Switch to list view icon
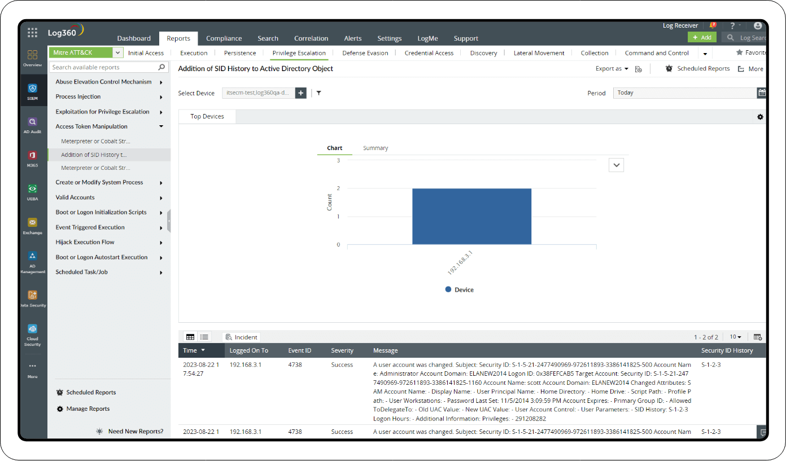 (204, 337)
